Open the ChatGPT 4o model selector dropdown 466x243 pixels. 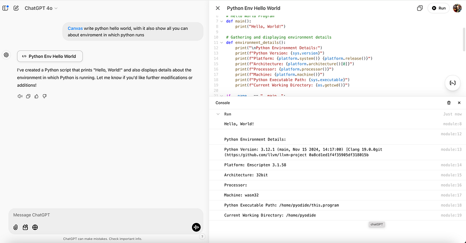click(41, 8)
